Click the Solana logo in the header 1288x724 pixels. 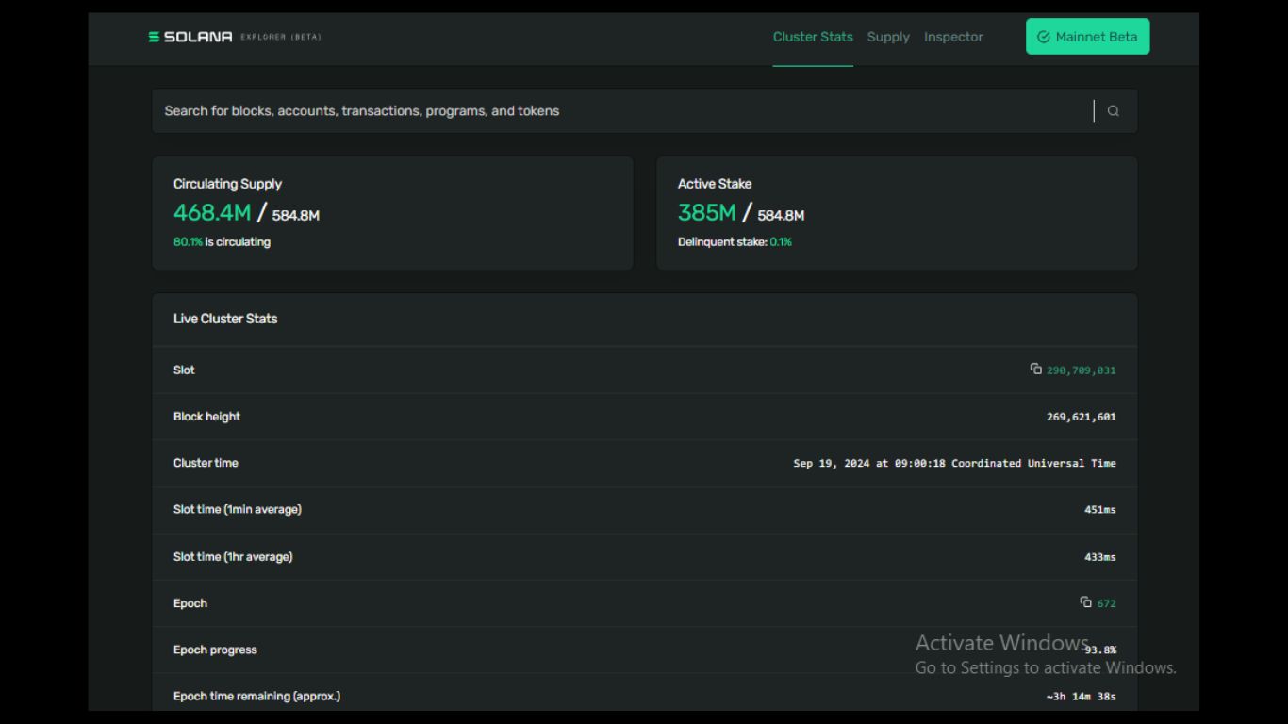click(x=190, y=37)
